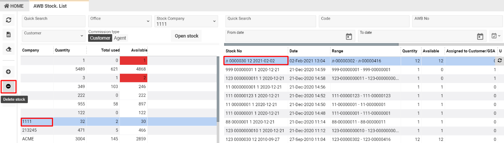Select Agent commission type
Screen dimensions: 504x143
click(x=120, y=38)
